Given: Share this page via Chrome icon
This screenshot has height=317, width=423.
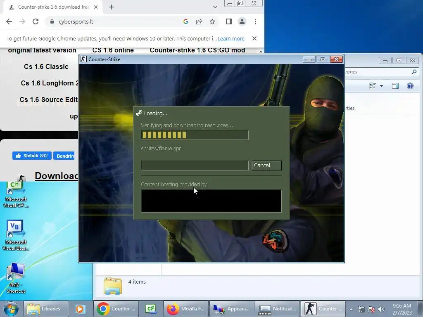Looking at the screenshot, I should [x=199, y=21].
